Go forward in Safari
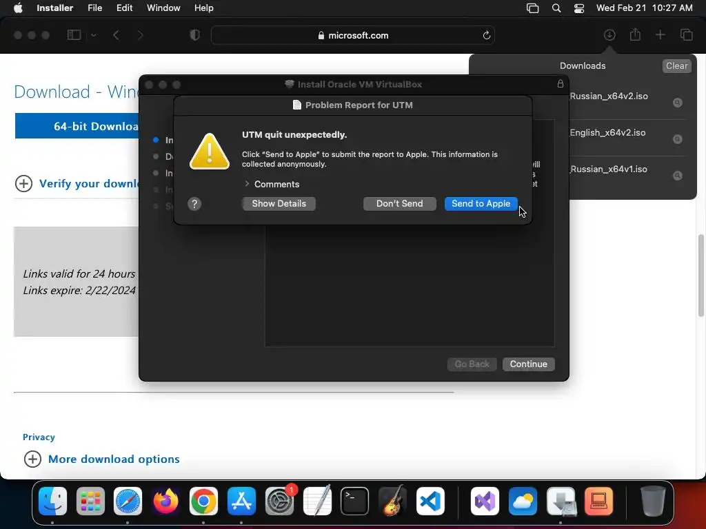This screenshot has height=529, width=706. point(140,35)
